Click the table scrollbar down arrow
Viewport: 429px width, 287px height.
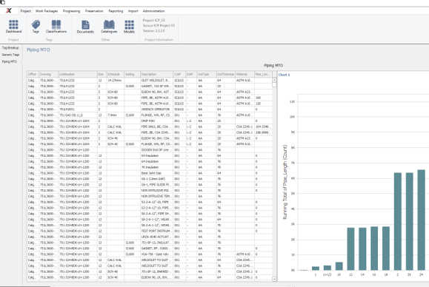coord(274,279)
